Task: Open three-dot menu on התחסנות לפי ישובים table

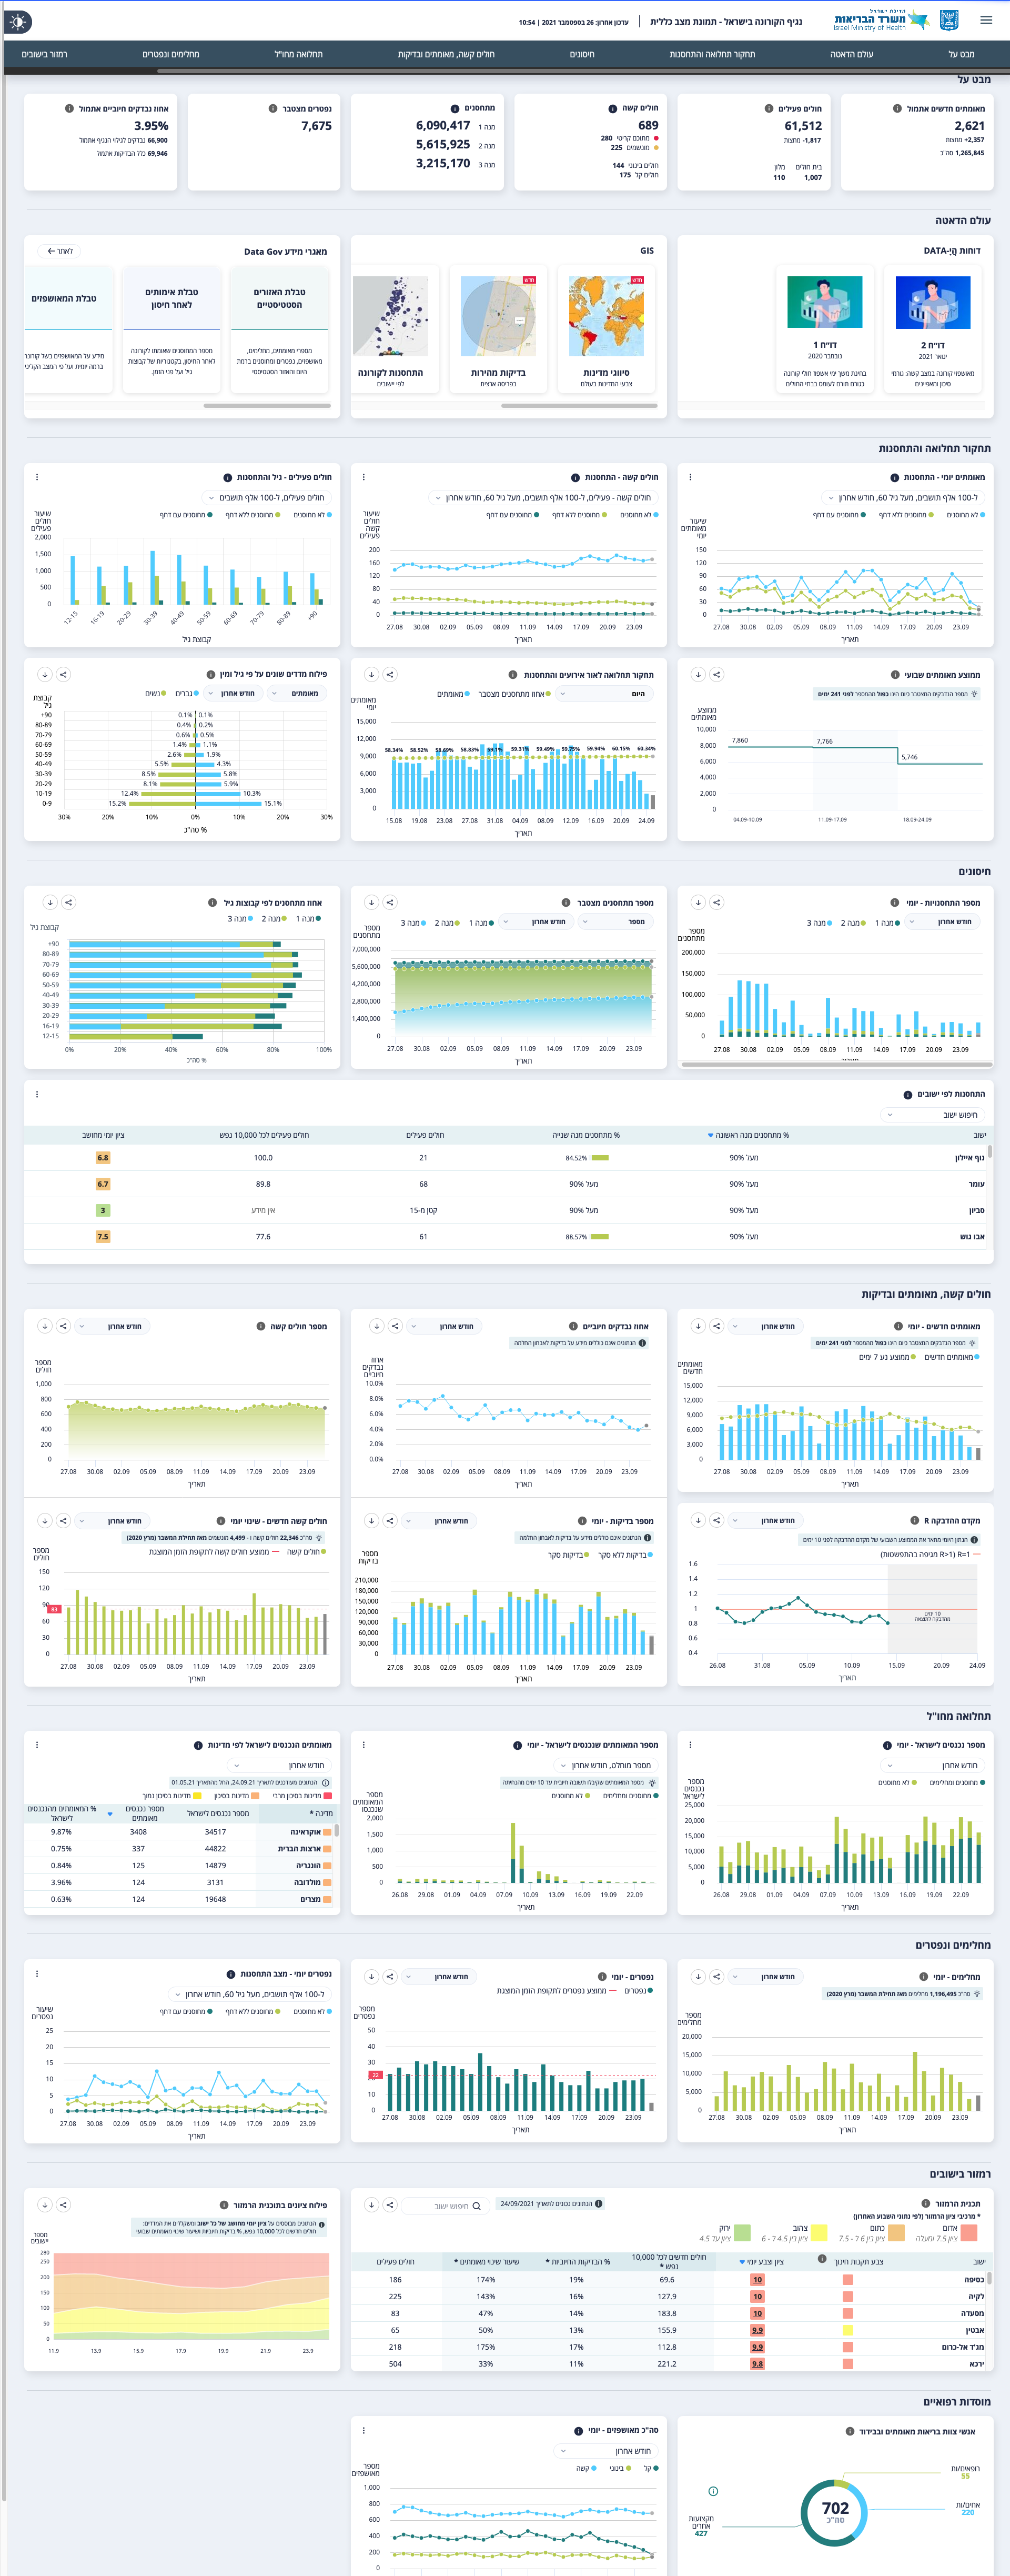Action: (37, 1094)
